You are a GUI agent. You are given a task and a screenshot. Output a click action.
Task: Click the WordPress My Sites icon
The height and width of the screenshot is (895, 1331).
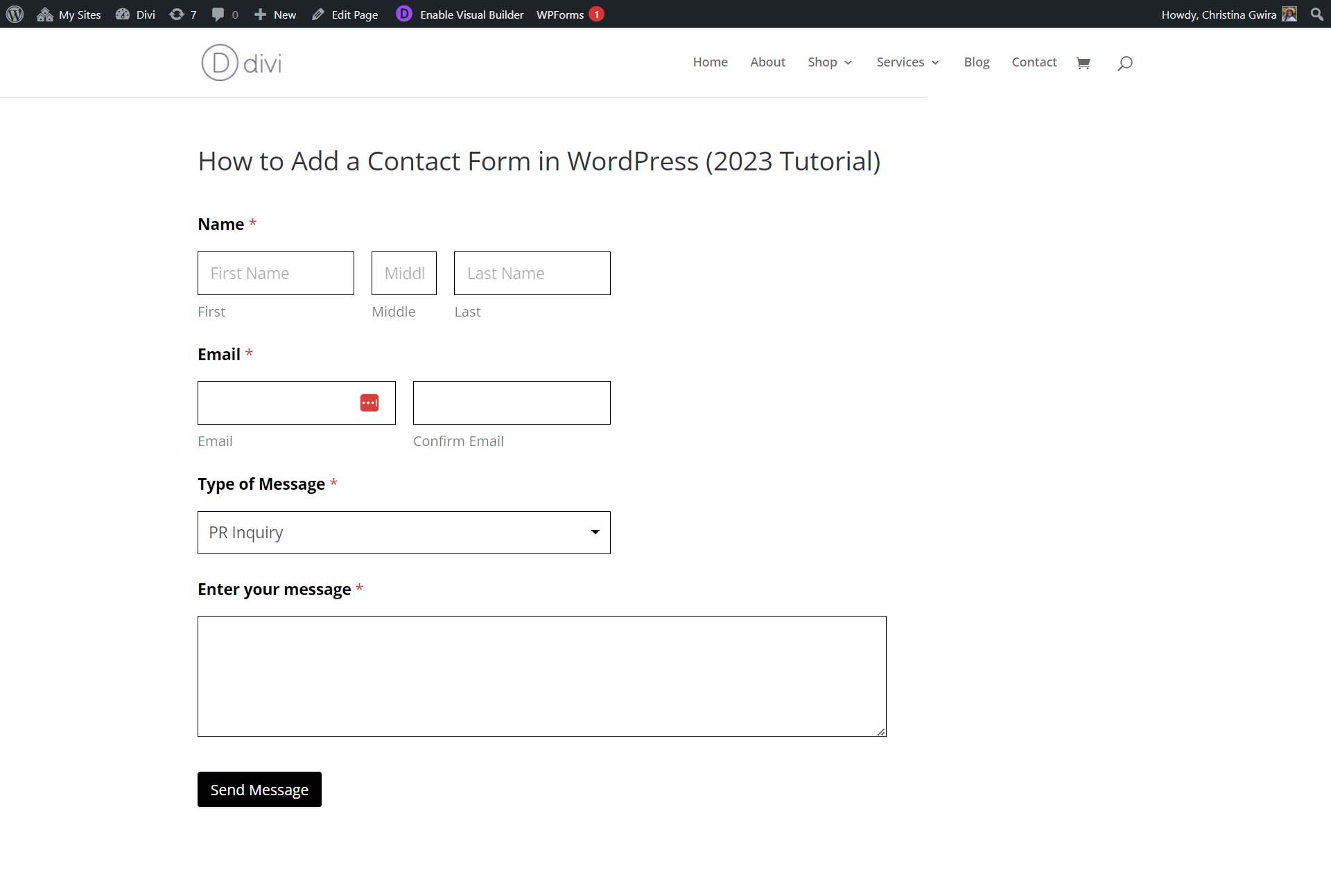coord(44,14)
